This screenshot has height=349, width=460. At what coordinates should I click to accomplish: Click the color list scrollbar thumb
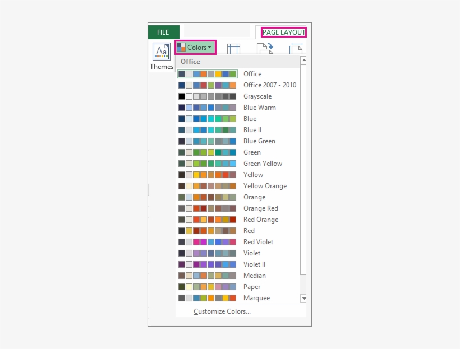tap(303, 170)
